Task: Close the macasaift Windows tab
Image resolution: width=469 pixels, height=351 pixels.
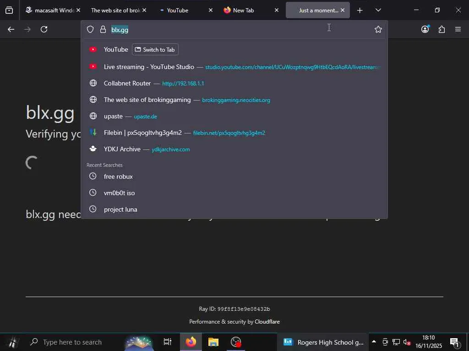Action: click(x=78, y=10)
